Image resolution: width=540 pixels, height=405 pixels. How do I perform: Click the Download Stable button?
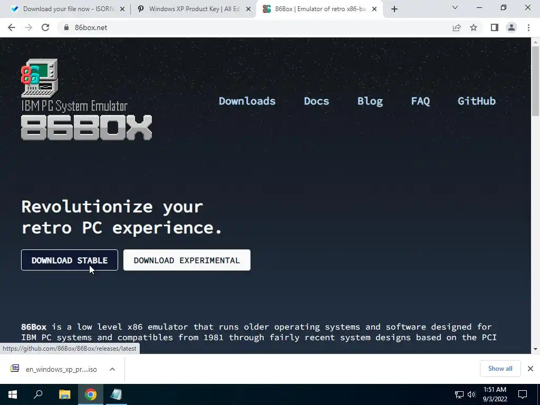point(70,260)
